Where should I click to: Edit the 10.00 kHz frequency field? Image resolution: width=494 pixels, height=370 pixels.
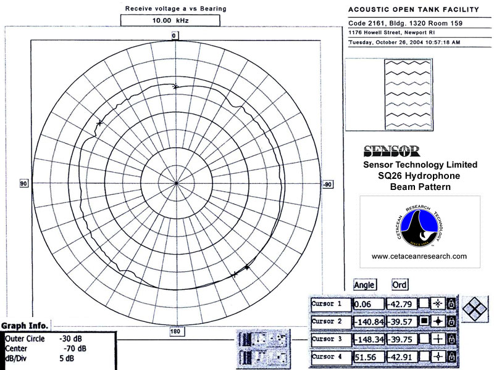[x=170, y=21]
